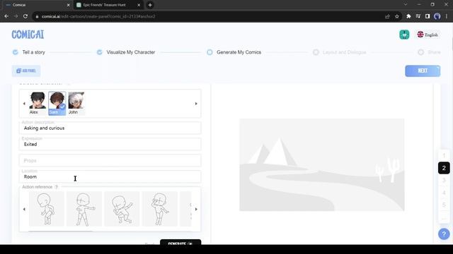The width and height of the screenshot is (453, 254).
Task: Click the ComicAI logo
Action: click(x=28, y=35)
